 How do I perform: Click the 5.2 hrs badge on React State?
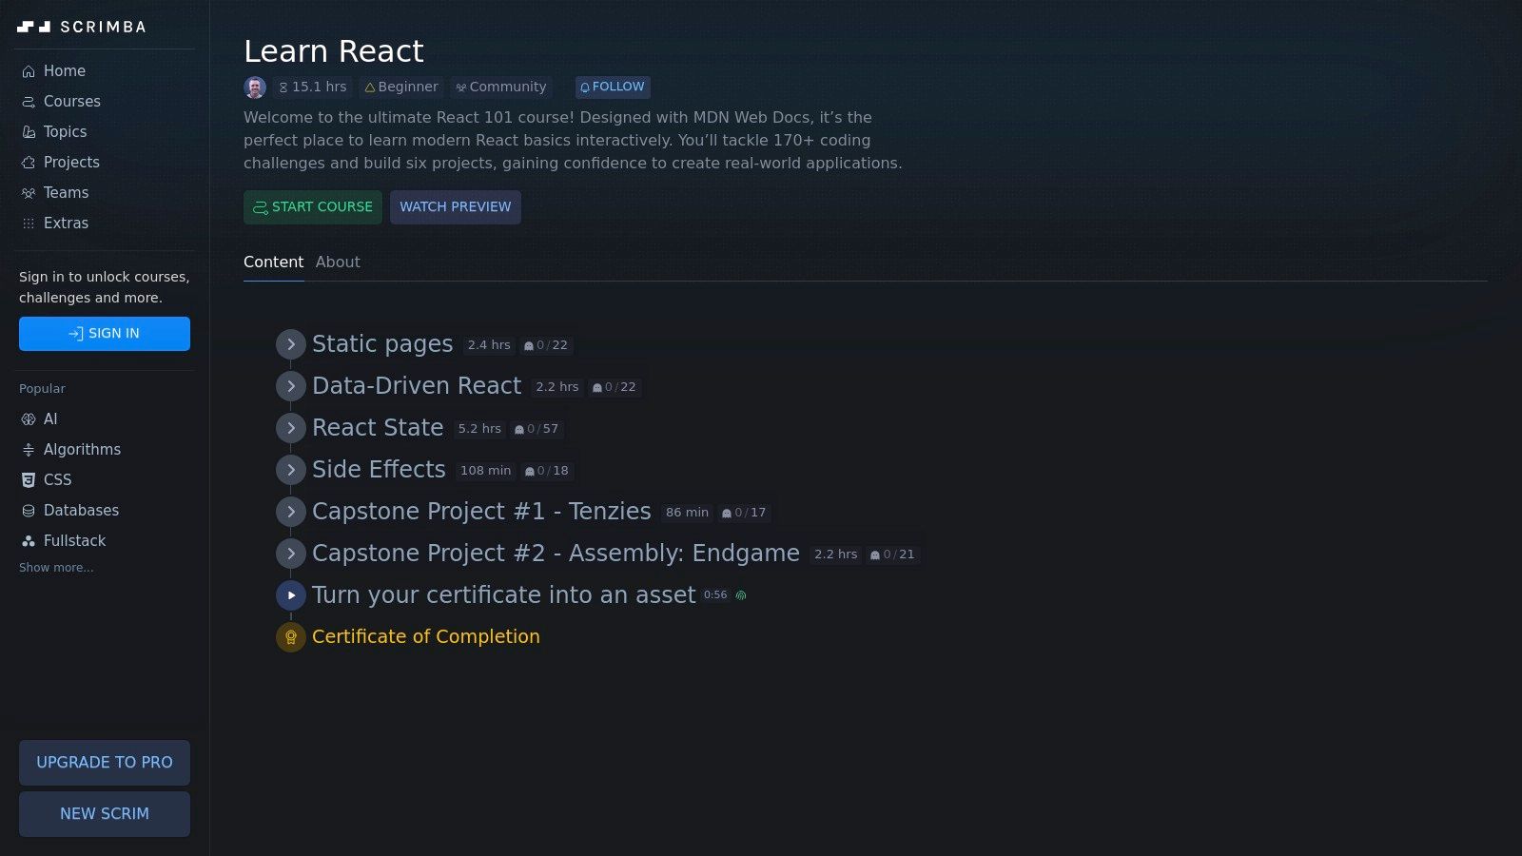pyautogui.click(x=479, y=429)
